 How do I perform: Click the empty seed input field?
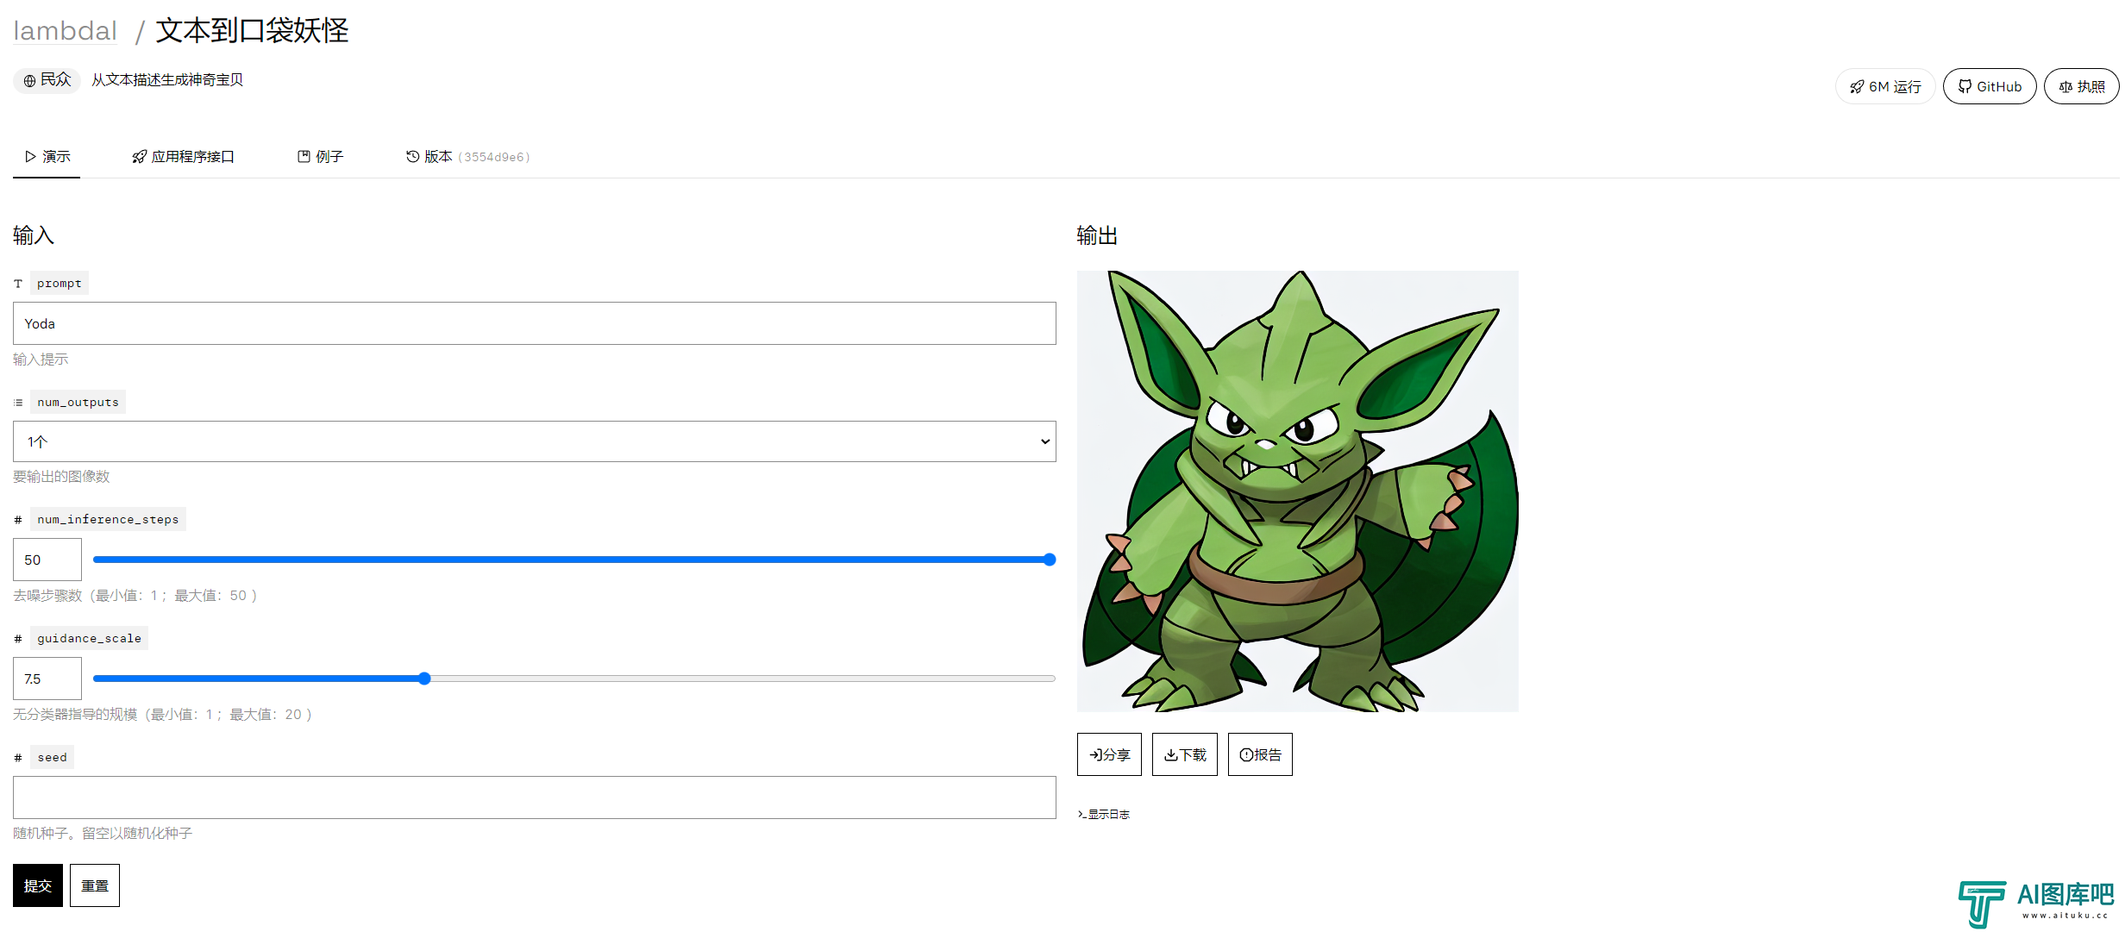click(534, 798)
